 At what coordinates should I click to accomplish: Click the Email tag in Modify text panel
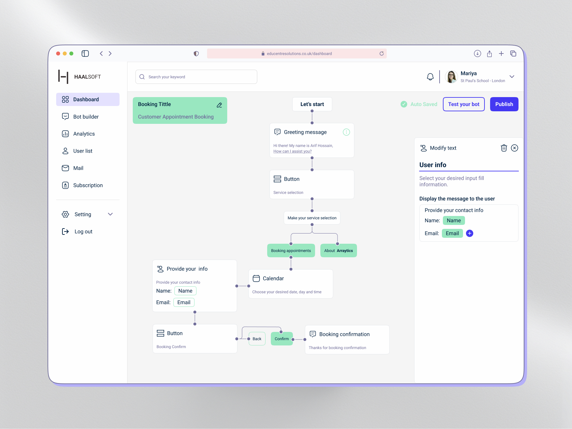[452, 233]
